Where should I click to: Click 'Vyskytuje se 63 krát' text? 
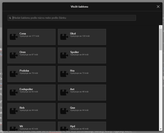[x=29, y=92]
